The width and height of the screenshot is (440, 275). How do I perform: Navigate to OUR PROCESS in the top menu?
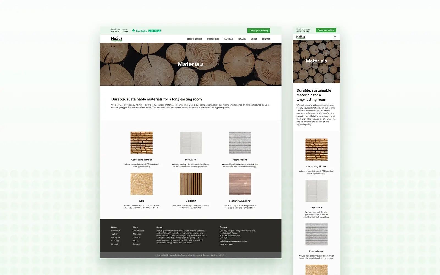pyautogui.click(x=213, y=39)
